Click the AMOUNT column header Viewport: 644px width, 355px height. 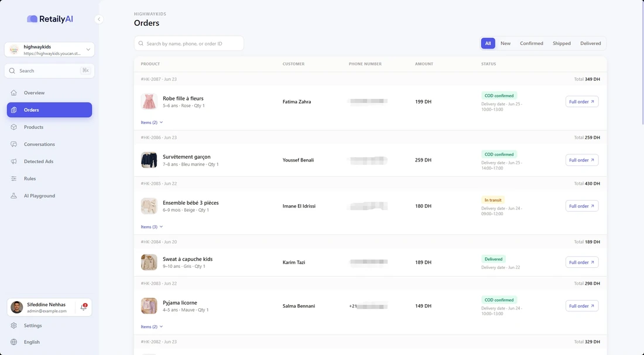(424, 64)
